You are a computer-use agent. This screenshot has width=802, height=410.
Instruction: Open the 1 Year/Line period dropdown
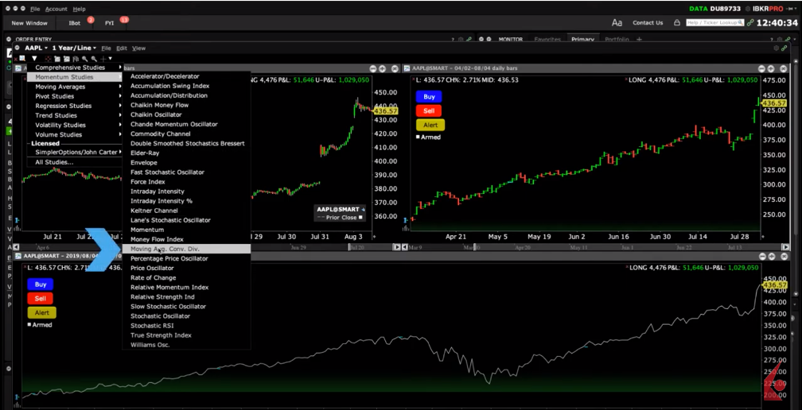[74, 48]
